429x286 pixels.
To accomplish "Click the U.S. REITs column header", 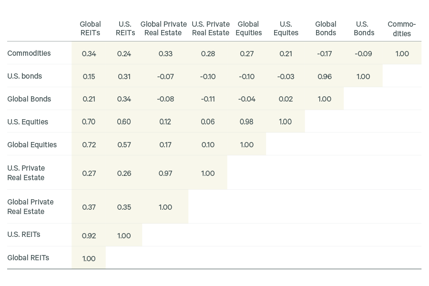I will coord(125,29).
